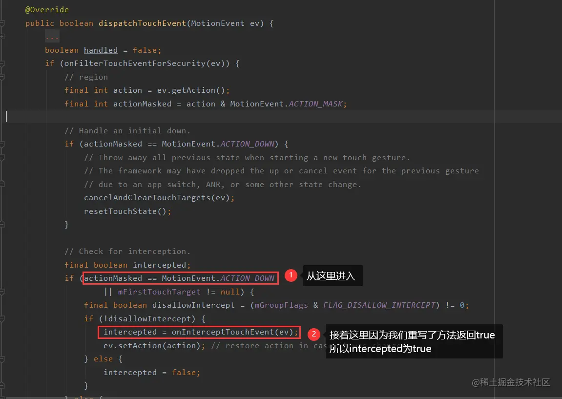Click 'onInterceptTouchEvent(ev)' call
This screenshot has height=399, width=562.
click(232, 332)
